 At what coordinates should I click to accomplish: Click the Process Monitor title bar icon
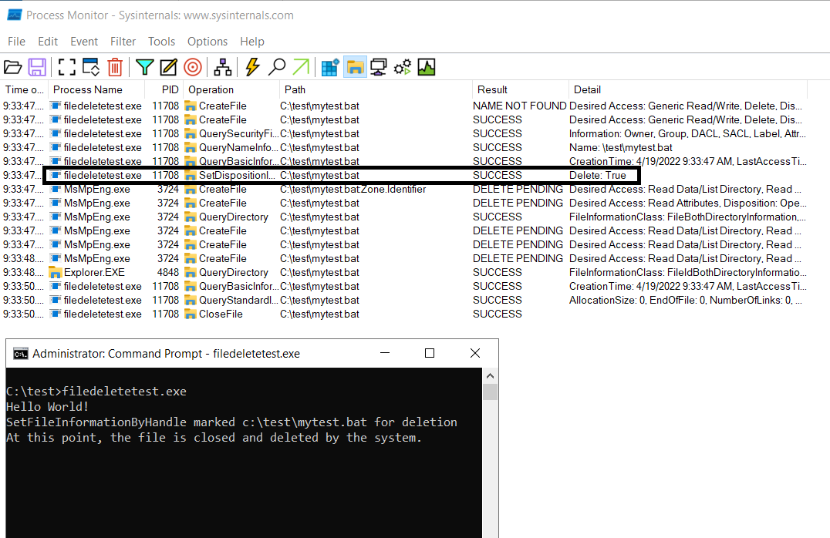15,15
